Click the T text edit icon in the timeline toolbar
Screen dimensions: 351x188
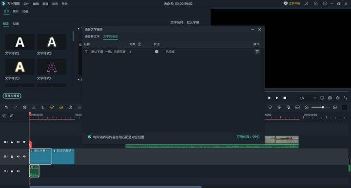coord(43,107)
